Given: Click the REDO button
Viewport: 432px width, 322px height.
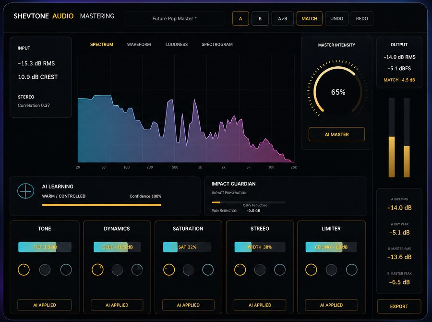Looking at the screenshot, I should click(362, 18).
